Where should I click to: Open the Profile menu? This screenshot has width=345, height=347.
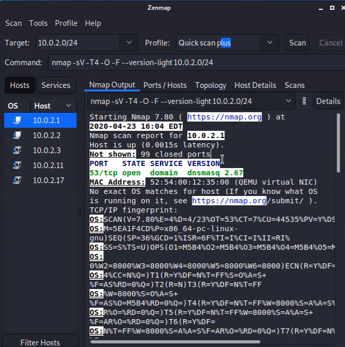pos(66,23)
